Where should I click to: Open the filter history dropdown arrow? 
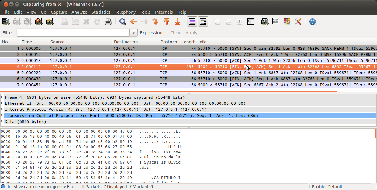tap(133, 33)
